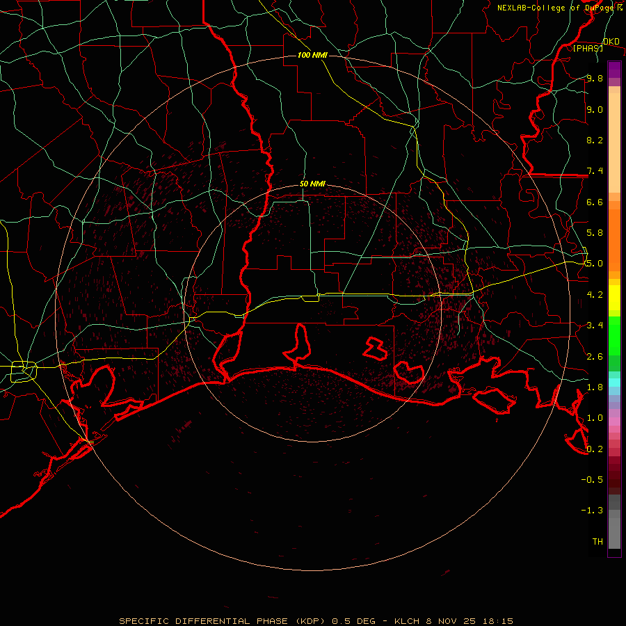Click the 7.4 value on the color scale
This screenshot has width=626, height=626.
tap(595, 171)
